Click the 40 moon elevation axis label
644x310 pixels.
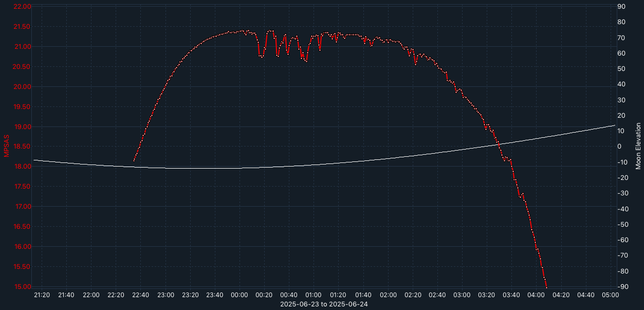[621, 84]
